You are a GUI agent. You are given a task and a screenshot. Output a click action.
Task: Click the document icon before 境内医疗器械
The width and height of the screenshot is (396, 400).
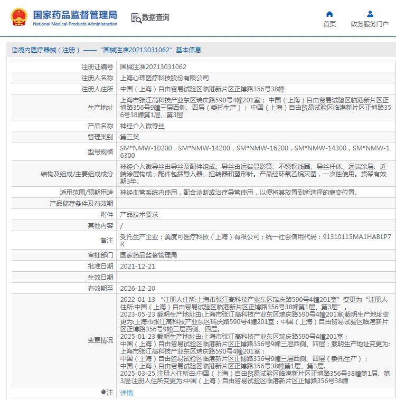[15, 50]
